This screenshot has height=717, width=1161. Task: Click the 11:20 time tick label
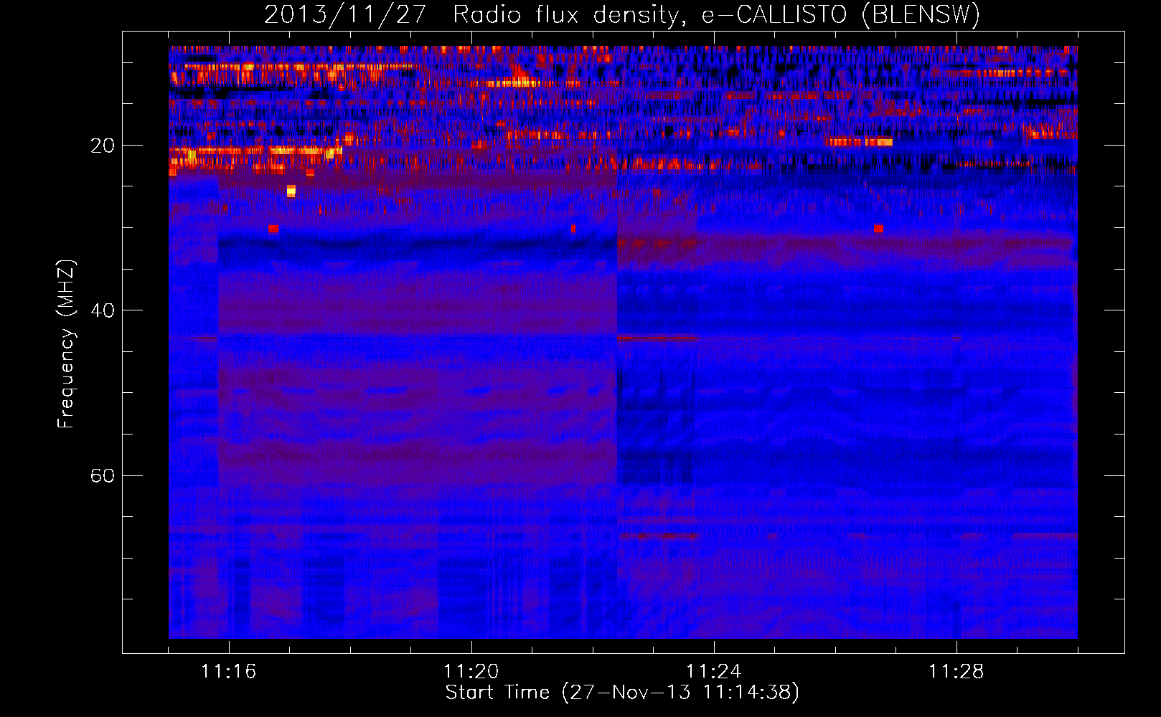(x=471, y=672)
